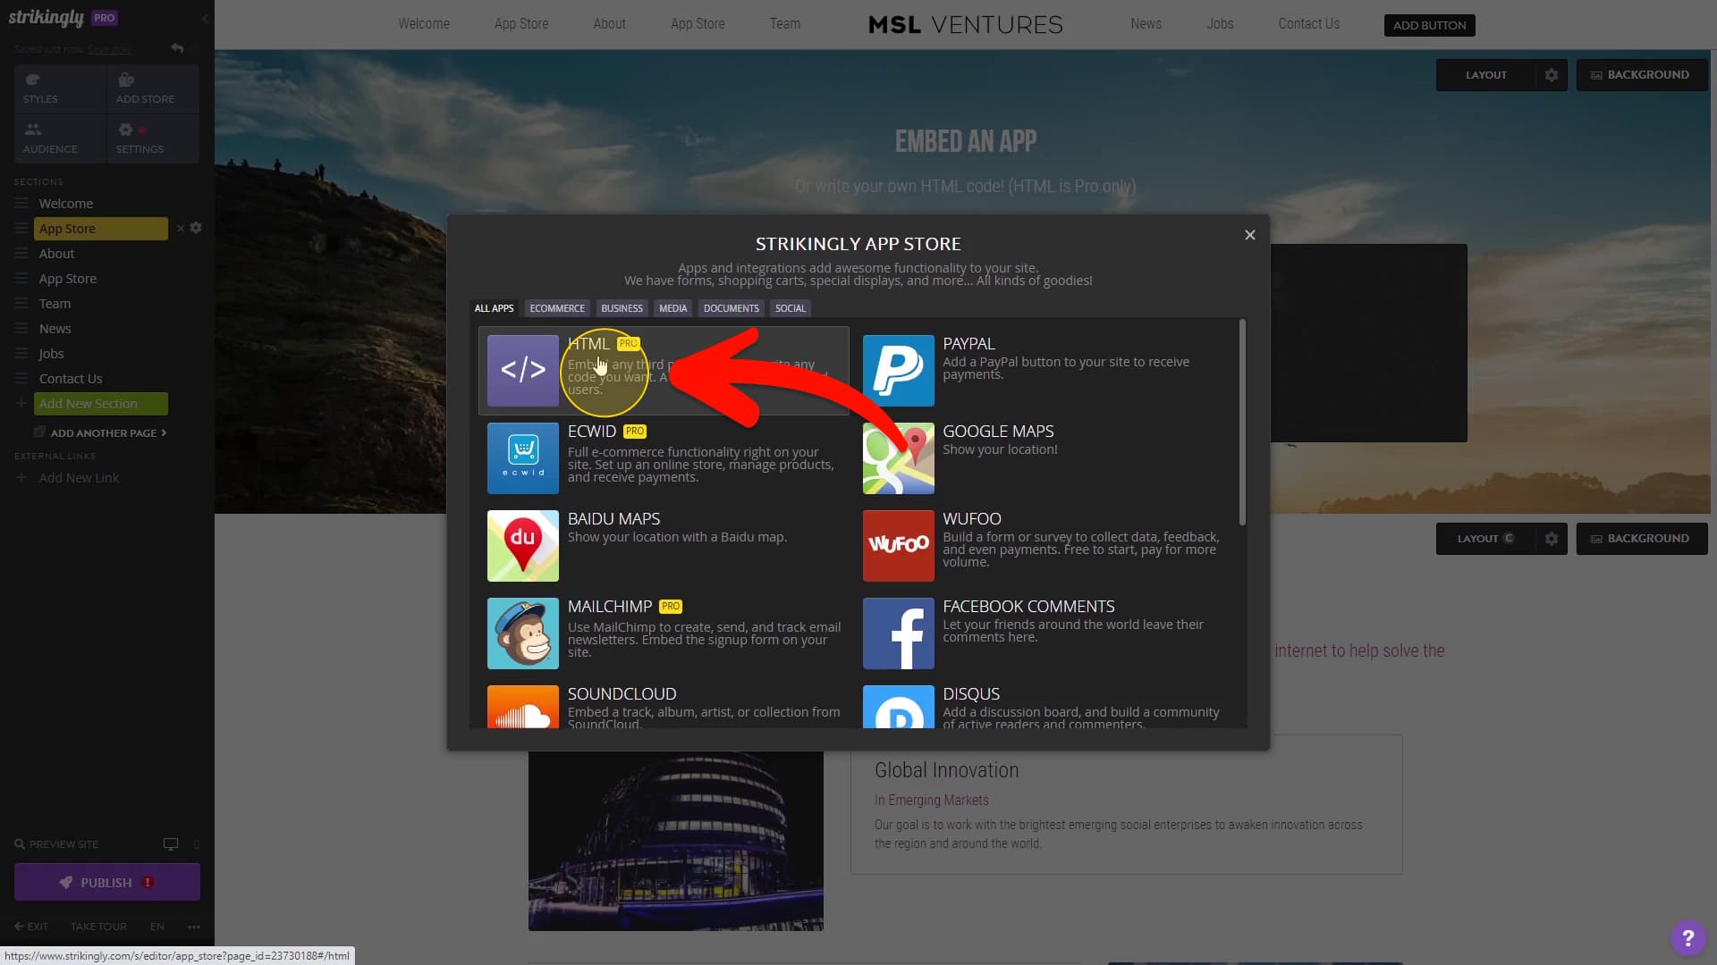Open settings gear for selected App Store section
Image resolution: width=1717 pixels, height=965 pixels.
click(196, 228)
